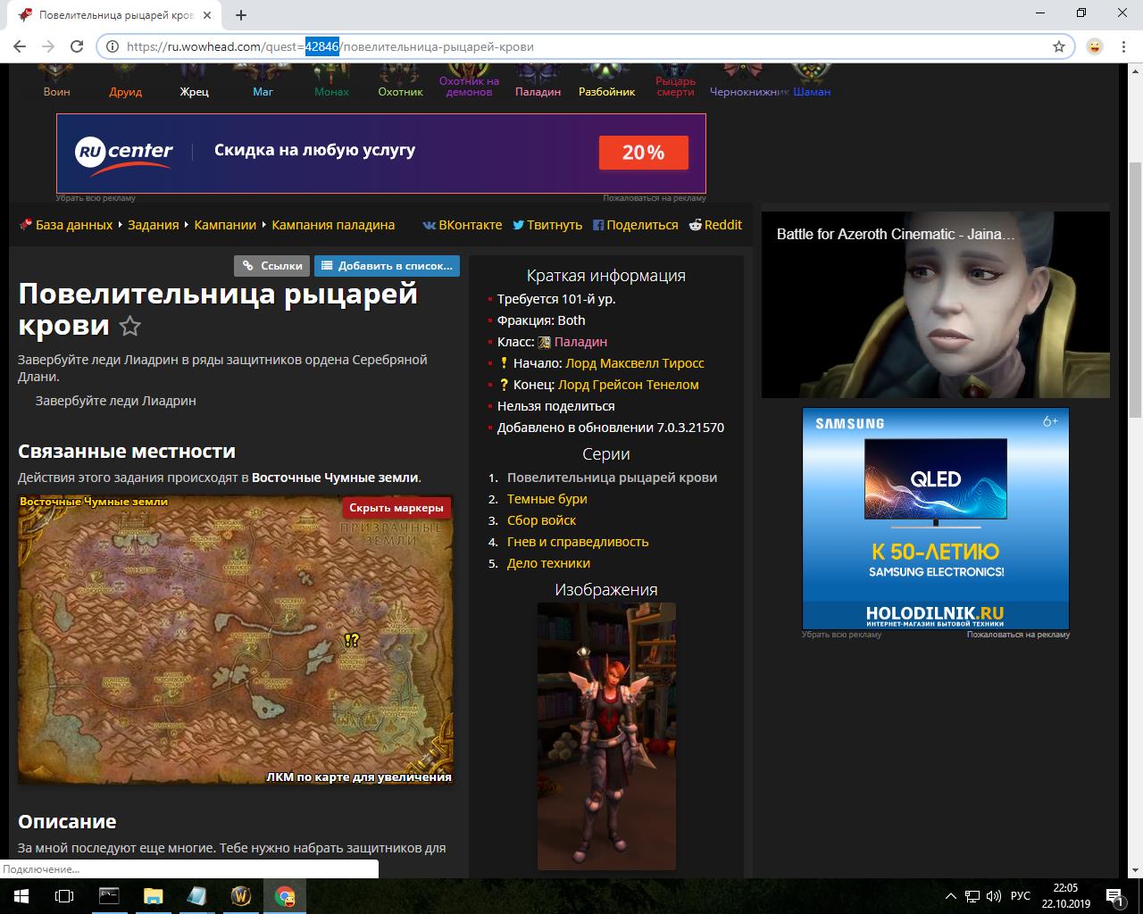Expand the База данных breadcrumb menu

click(74, 225)
